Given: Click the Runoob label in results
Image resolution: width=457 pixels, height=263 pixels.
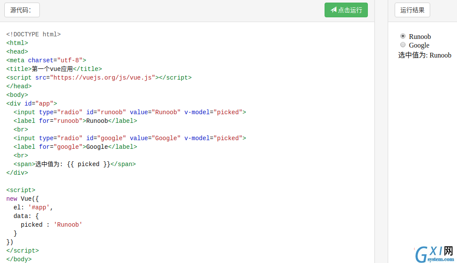Looking at the screenshot, I should (x=420, y=36).
